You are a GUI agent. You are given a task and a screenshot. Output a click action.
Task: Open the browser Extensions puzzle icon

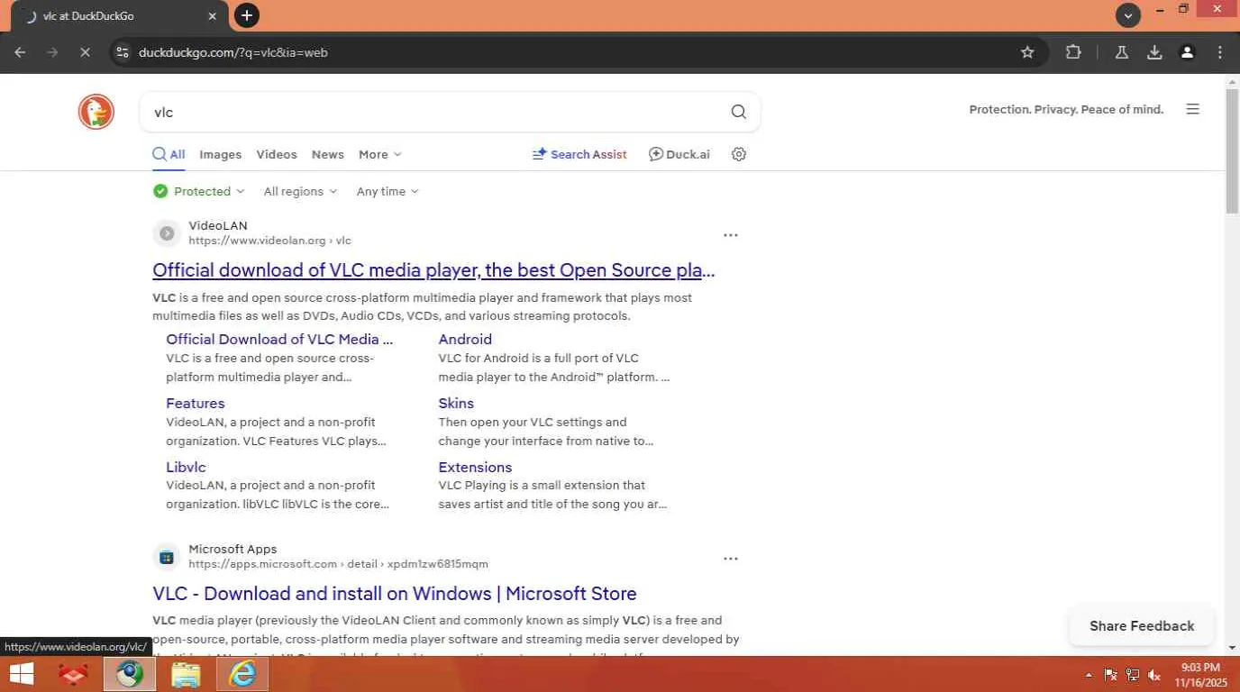[1073, 52]
